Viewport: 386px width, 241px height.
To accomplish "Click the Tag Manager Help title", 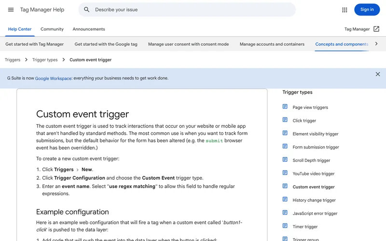I will (42, 10).
